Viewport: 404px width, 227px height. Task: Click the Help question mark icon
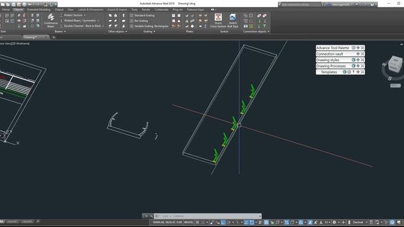(372, 4)
